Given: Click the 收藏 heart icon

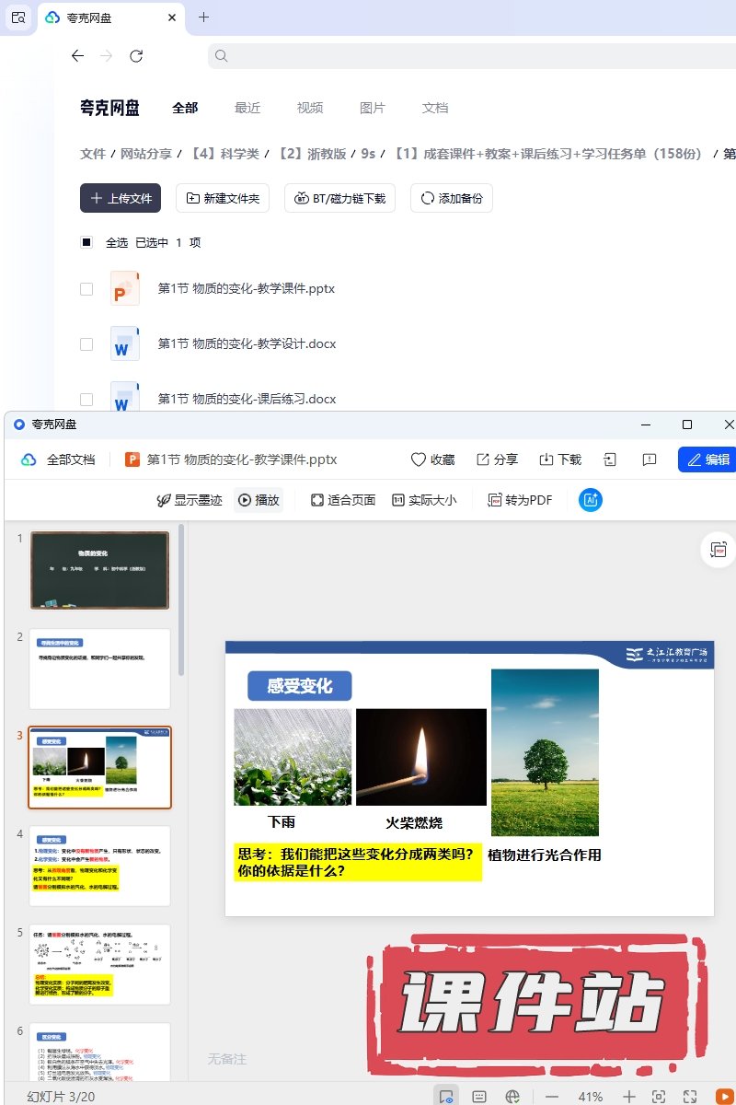Looking at the screenshot, I should click(x=419, y=459).
